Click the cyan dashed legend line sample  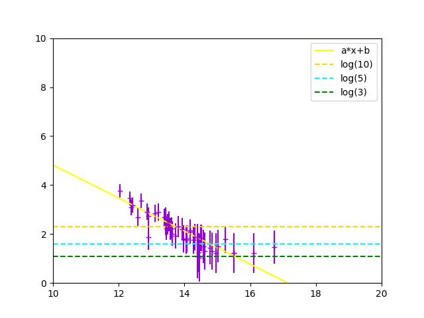[324, 78]
